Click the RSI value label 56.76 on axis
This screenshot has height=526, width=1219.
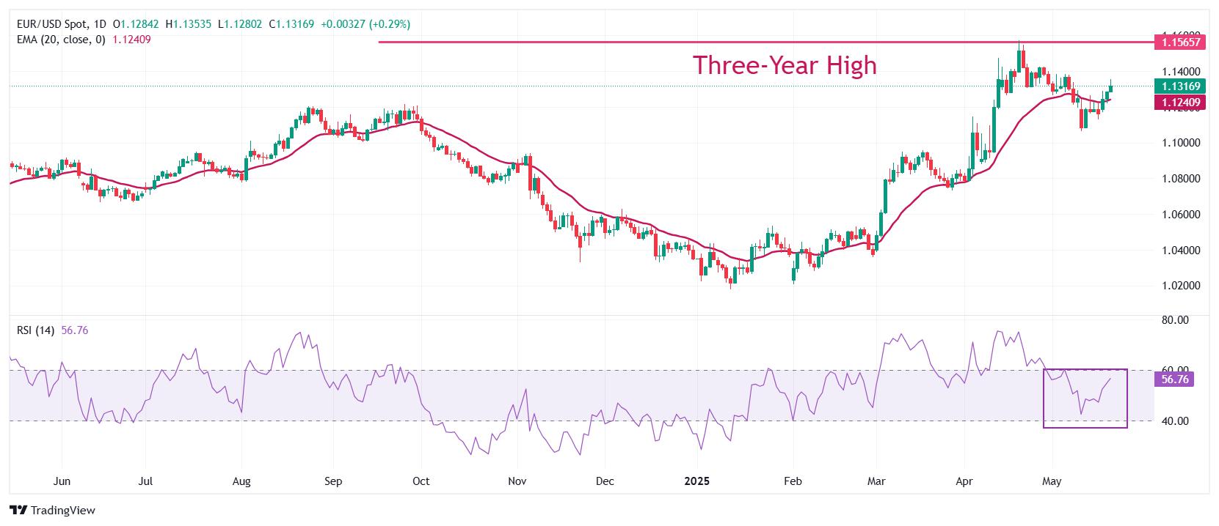1176,379
